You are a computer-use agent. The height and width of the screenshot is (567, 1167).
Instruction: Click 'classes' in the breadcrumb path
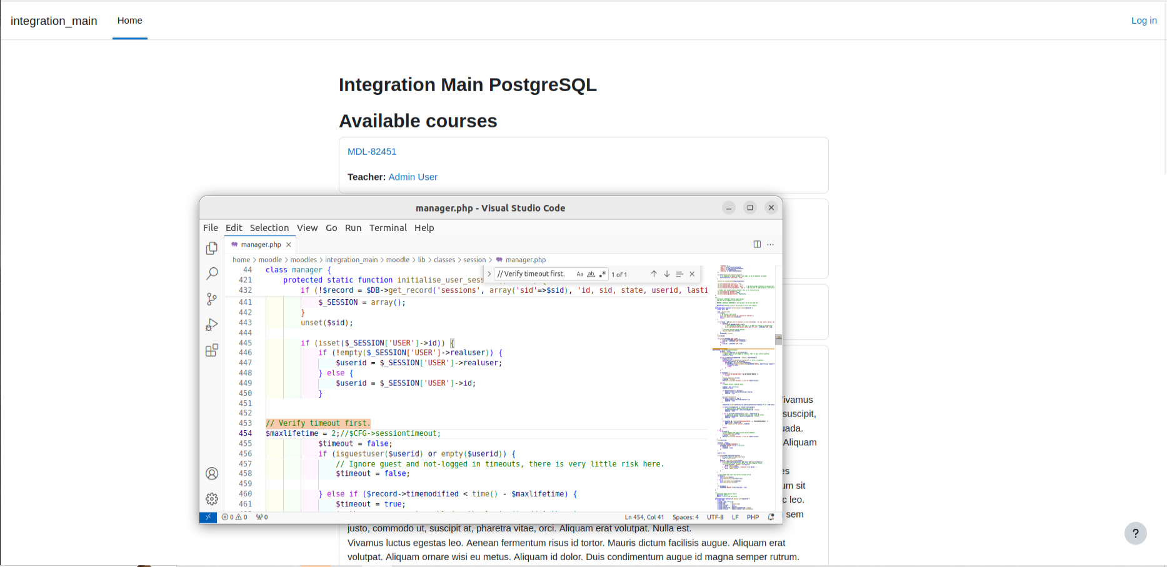[x=444, y=260]
